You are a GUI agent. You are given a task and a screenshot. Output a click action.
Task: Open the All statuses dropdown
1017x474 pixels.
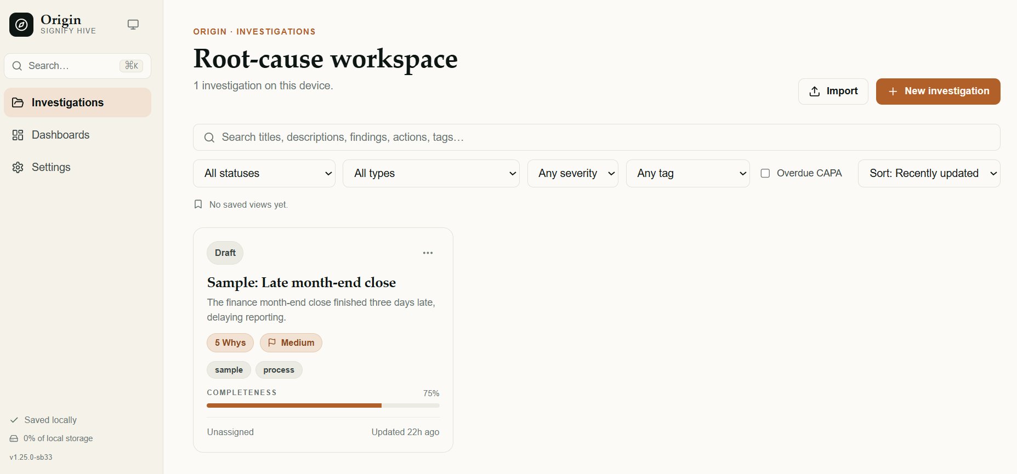[264, 173]
